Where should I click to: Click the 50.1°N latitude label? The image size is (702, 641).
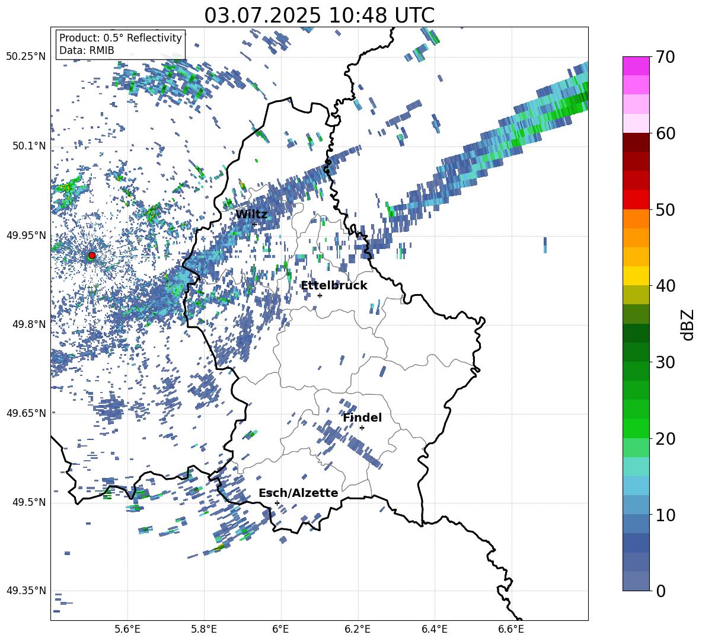[x=29, y=146]
